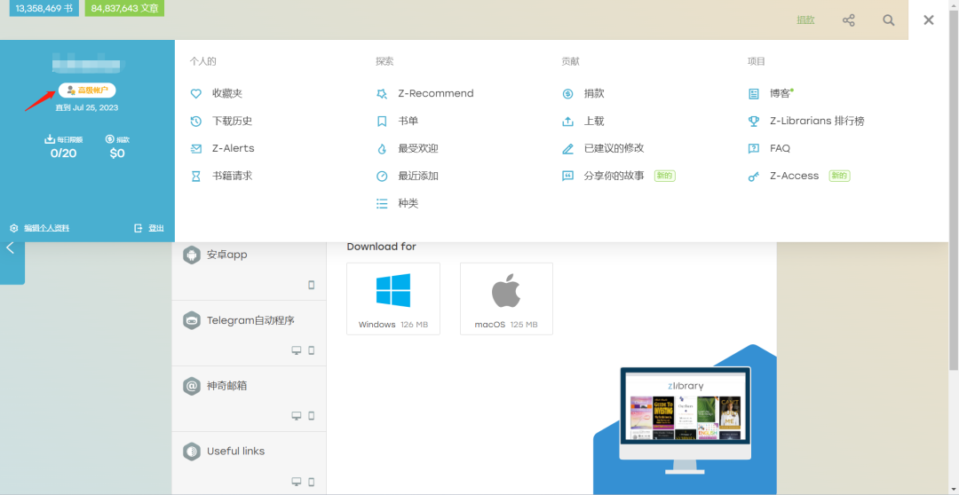Open 已建议的修改 suggested edits

(614, 148)
